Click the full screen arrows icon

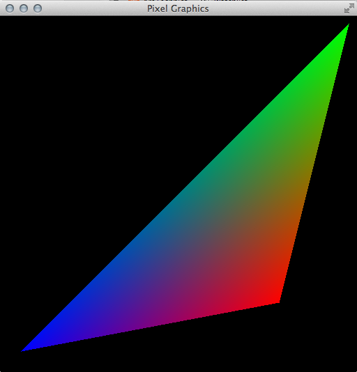pyautogui.click(x=349, y=8)
